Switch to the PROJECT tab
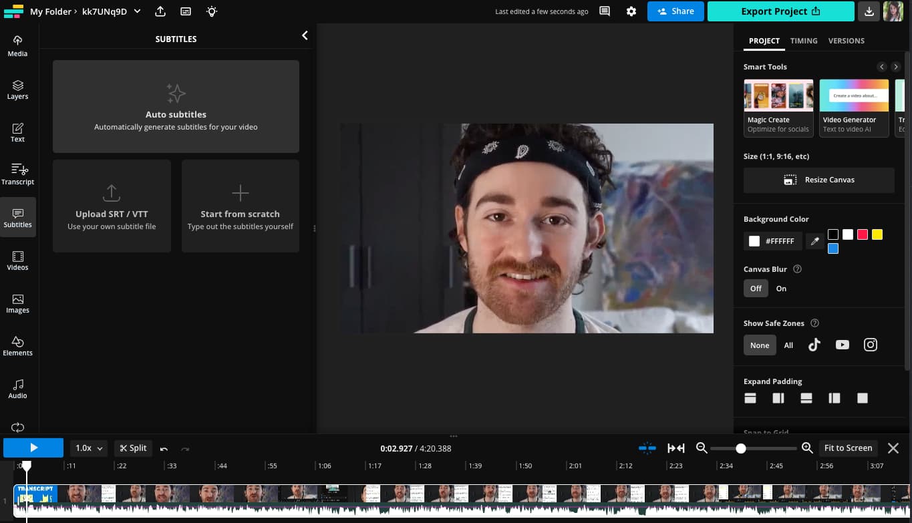This screenshot has height=523, width=912. click(x=764, y=41)
